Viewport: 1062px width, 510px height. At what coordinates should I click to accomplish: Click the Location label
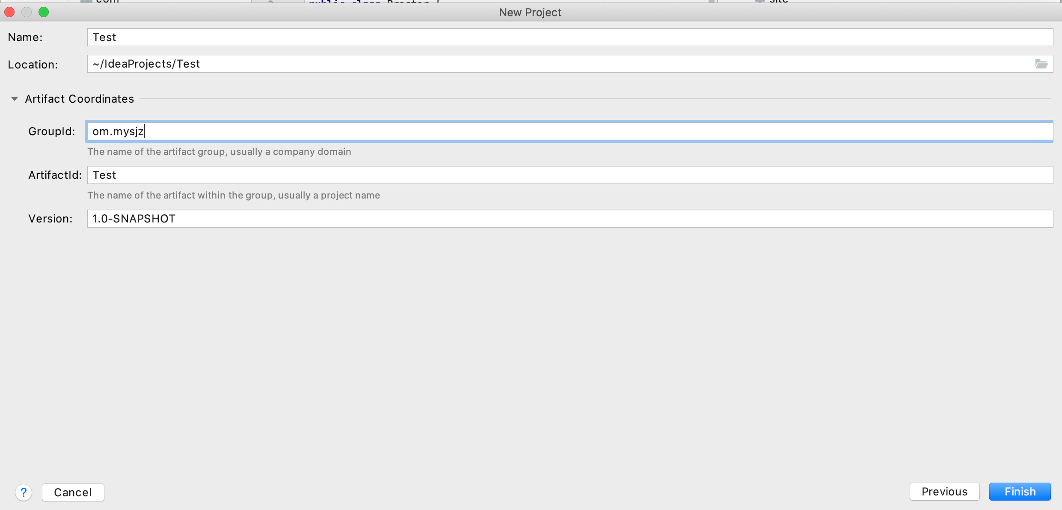(33, 65)
